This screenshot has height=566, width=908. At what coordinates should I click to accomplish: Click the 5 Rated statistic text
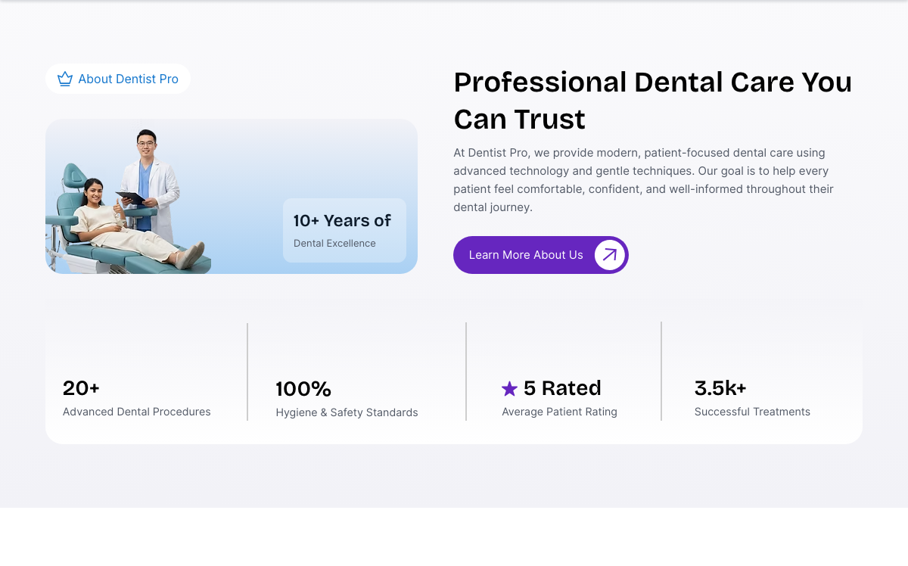coord(562,388)
